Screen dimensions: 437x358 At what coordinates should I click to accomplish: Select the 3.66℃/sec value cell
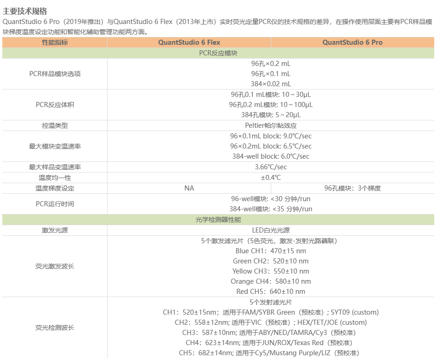tap(271, 167)
